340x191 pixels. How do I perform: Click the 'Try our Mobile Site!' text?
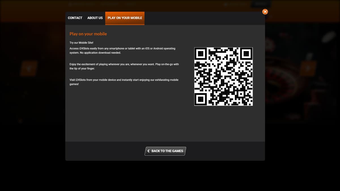point(81,43)
